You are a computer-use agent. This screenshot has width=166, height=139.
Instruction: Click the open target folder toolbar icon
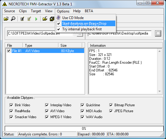point(45,19)
